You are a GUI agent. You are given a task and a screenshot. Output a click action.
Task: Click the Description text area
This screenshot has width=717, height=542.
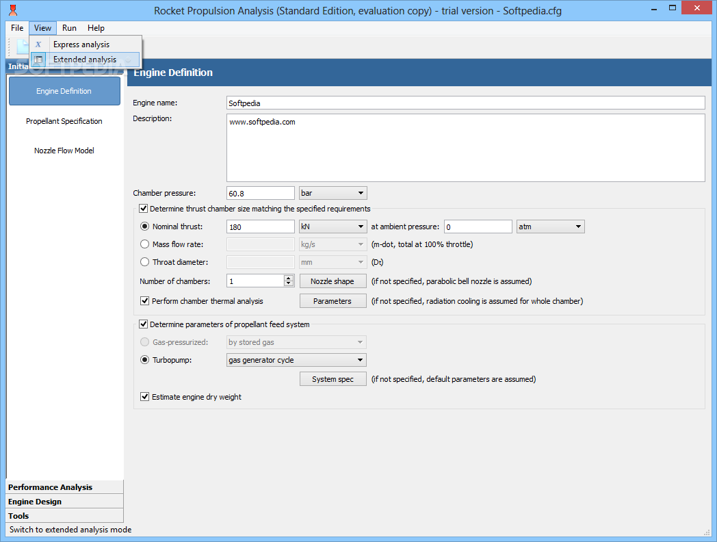point(465,148)
